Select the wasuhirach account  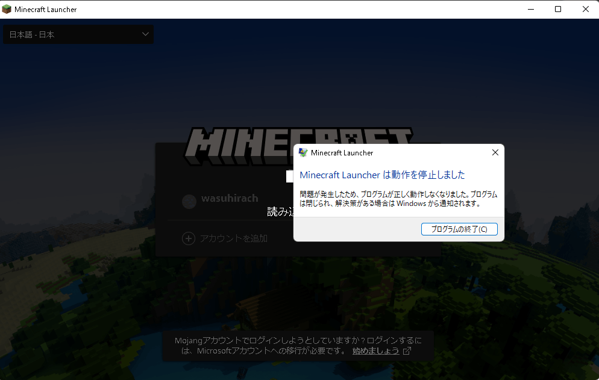[x=229, y=198]
